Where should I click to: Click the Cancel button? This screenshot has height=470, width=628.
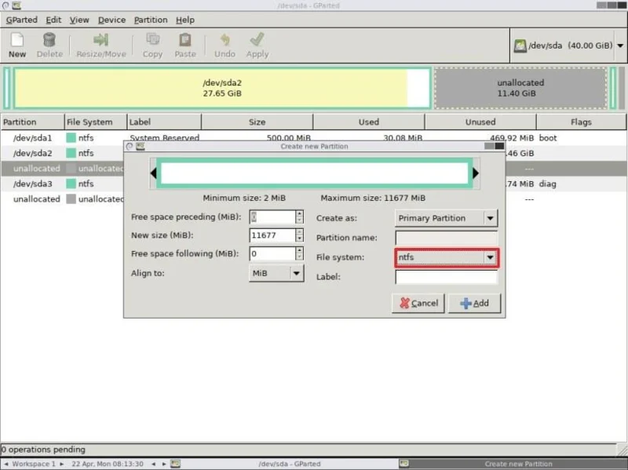pyautogui.click(x=418, y=303)
